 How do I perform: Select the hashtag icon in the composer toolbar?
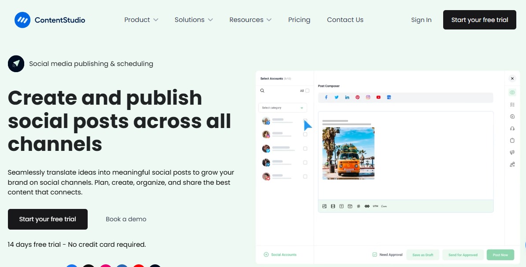click(x=358, y=206)
